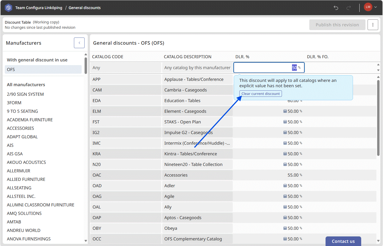Click the calculator icon in IMC row
This screenshot has height=246, width=383.
[x=285, y=143]
